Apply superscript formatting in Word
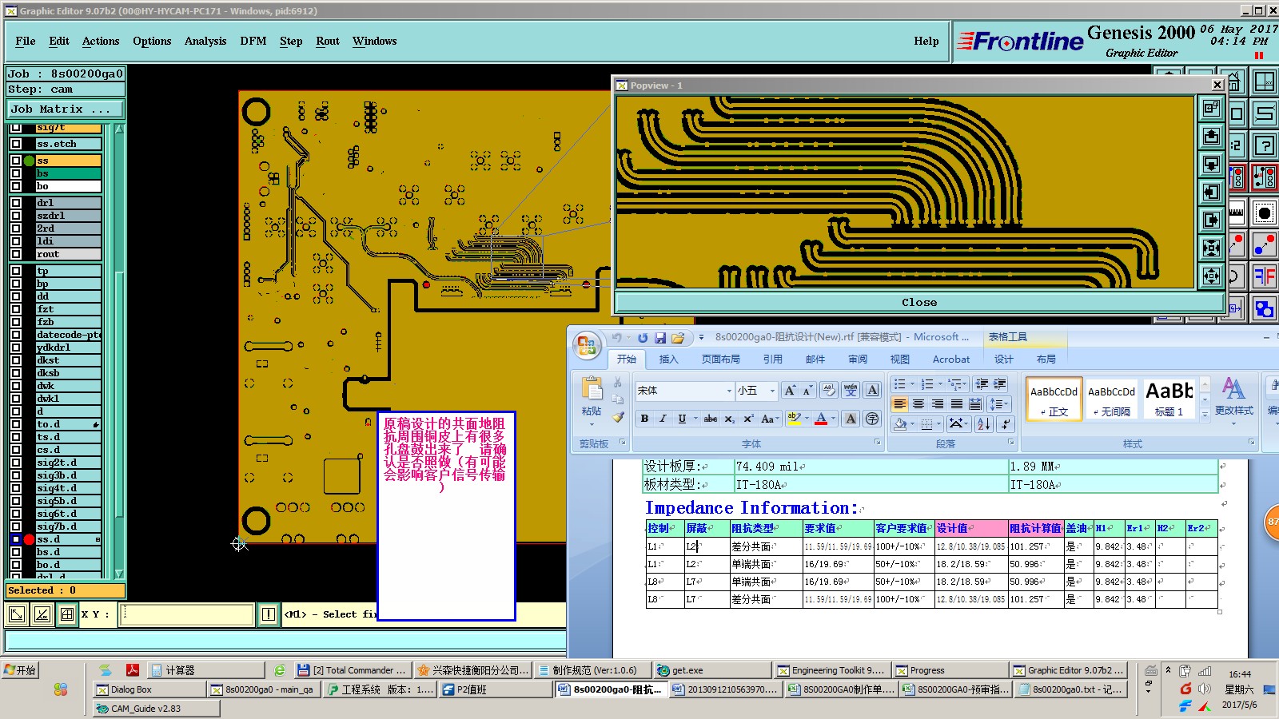Viewport: 1279px width, 719px height. point(748,419)
